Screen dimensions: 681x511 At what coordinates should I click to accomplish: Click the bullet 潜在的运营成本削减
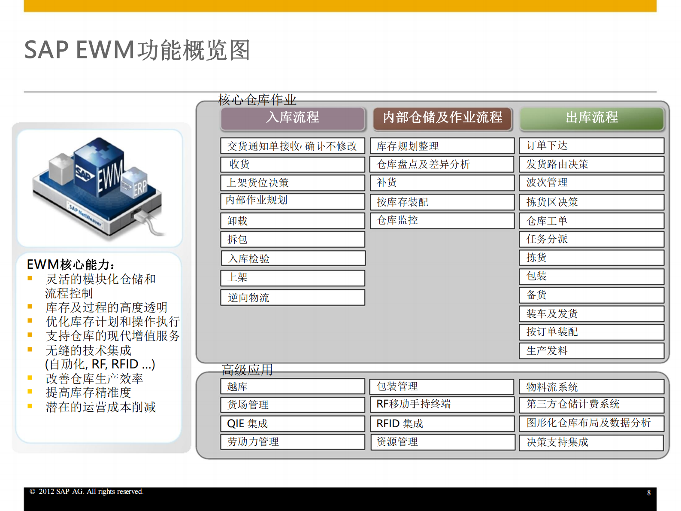[x=100, y=407]
